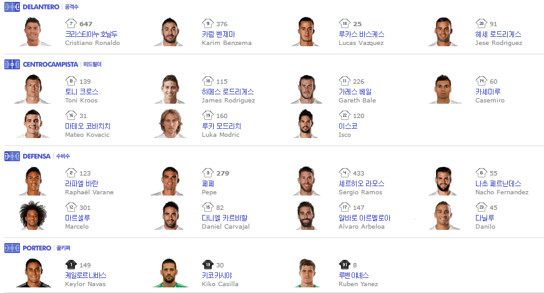Click the PORTERO section pitch icon
Screen dimensions: 544x293
pyautogui.click(x=12, y=248)
